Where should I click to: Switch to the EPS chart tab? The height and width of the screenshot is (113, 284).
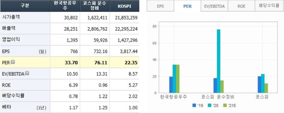tap(160, 6)
